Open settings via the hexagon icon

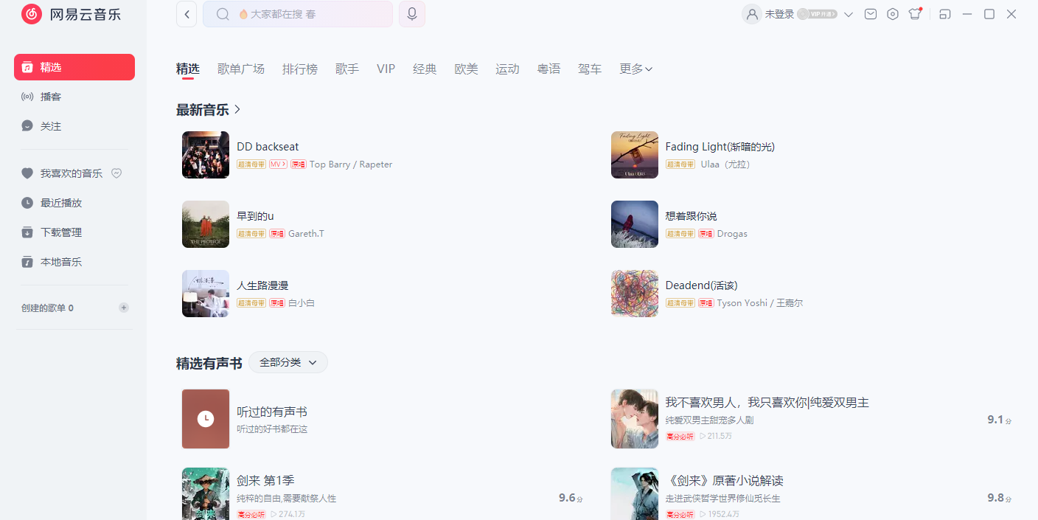[893, 14]
